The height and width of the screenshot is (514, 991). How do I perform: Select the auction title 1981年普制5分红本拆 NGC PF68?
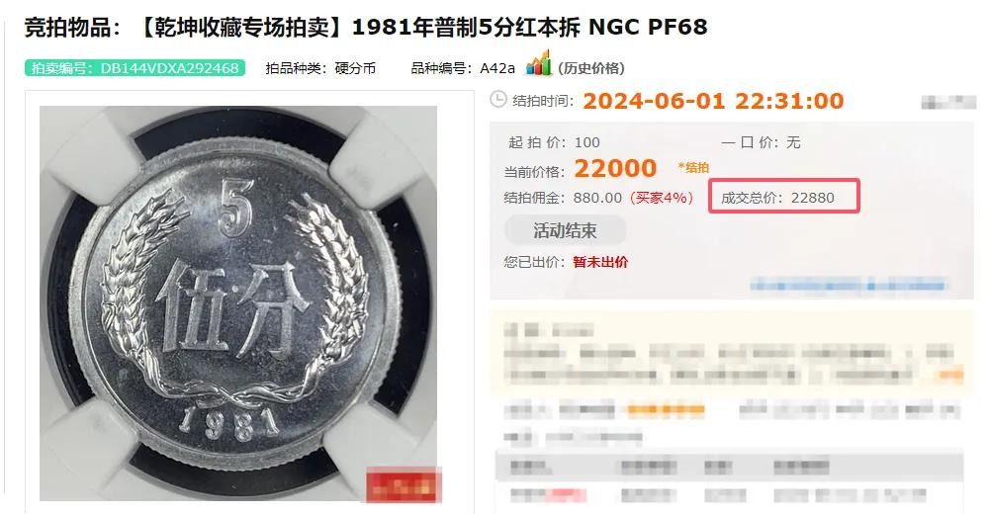coord(530,27)
